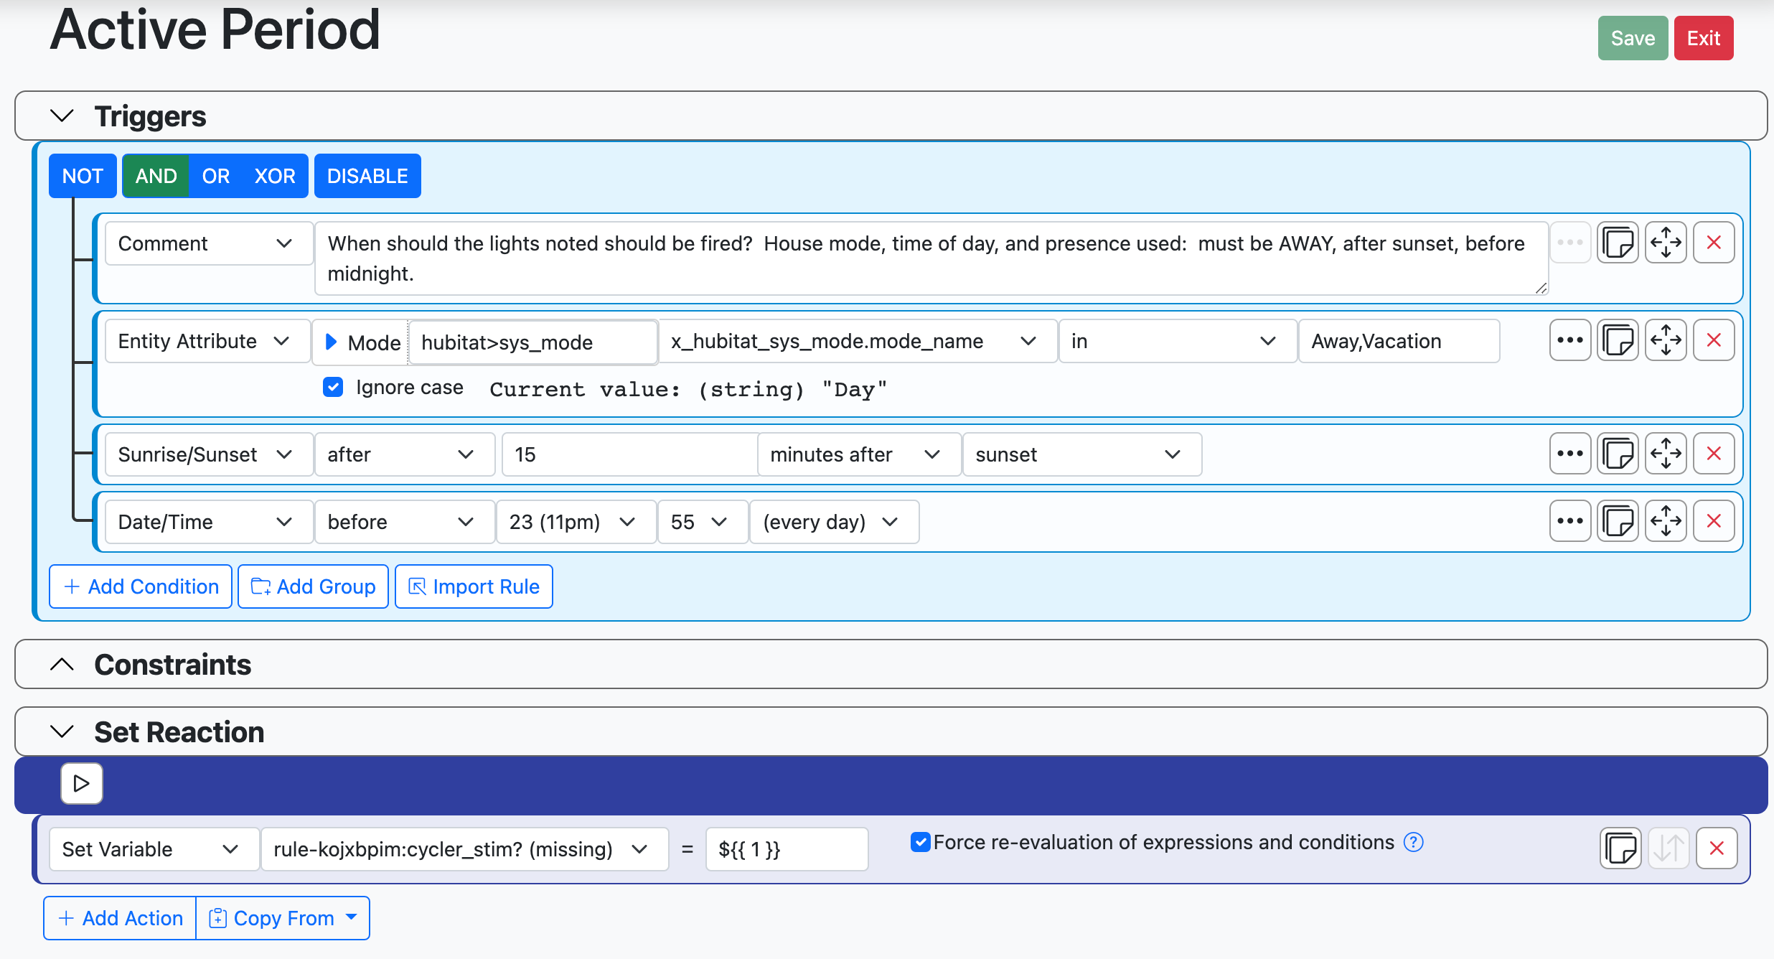1774x959 pixels.
Task: Open the (every day) dropdown
Action: click(834, 522)
